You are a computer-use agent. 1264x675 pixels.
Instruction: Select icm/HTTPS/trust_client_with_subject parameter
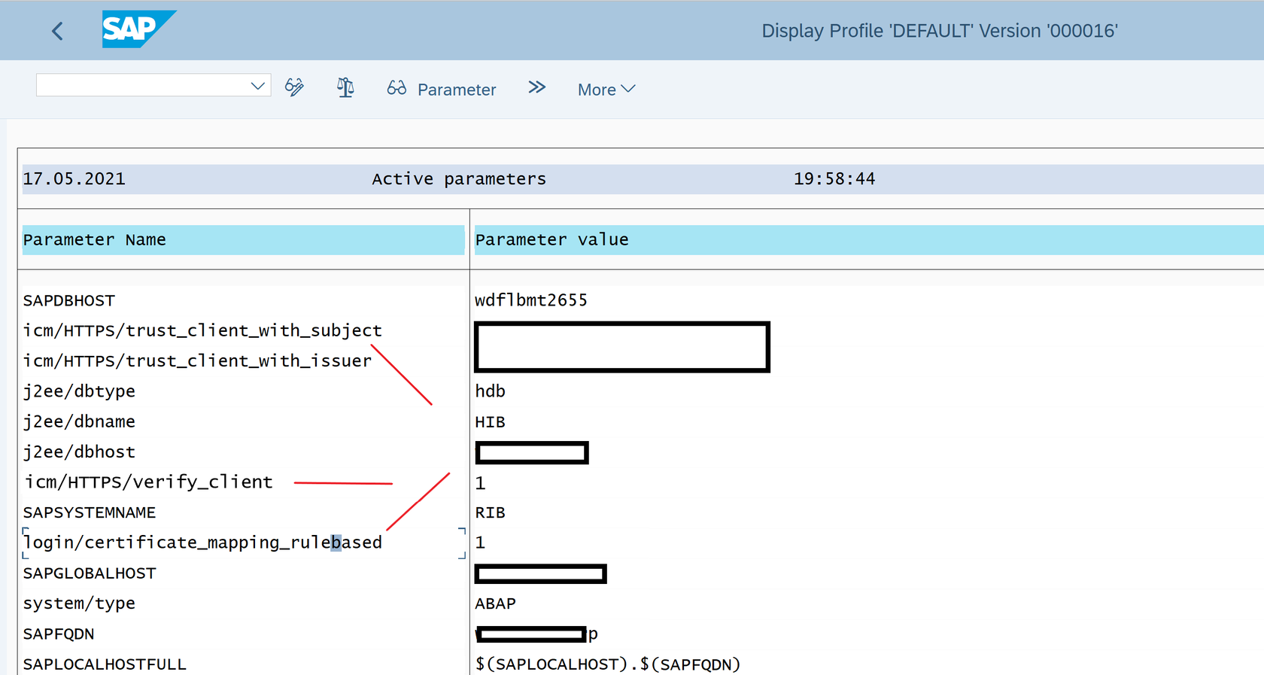click(202, 330)
